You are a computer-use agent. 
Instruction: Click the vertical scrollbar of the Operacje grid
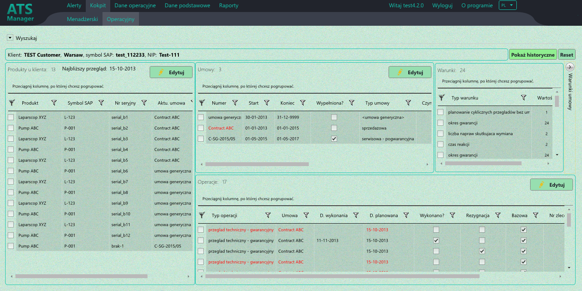tap(569, 219)
